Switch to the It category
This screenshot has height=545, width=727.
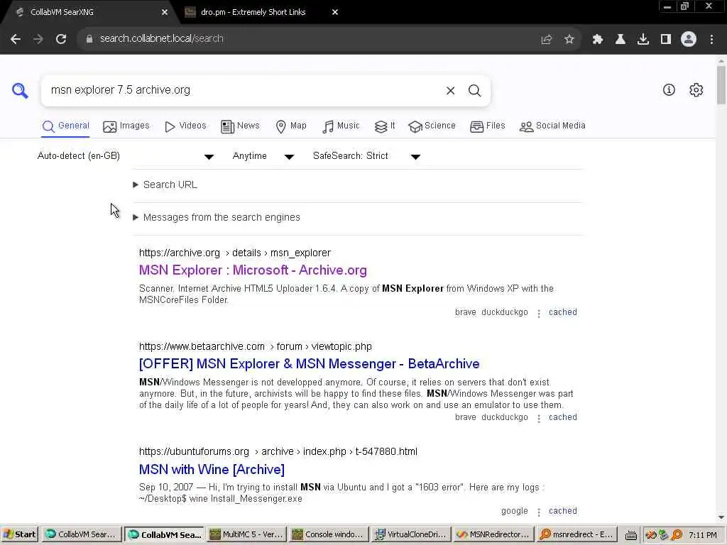coord(385,126)
